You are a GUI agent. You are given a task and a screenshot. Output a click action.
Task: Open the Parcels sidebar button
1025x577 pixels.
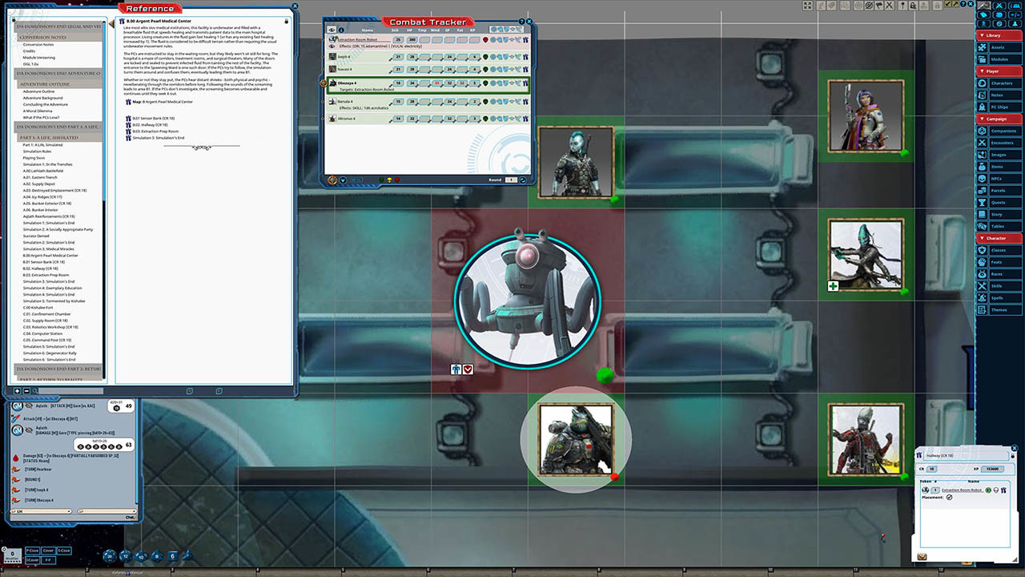pyautogui.click(x=998, y=190)
